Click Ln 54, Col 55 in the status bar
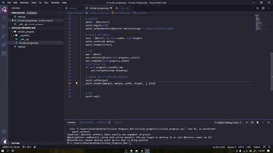Viewport: 273px width, 153px height. (x=219, y=147)
